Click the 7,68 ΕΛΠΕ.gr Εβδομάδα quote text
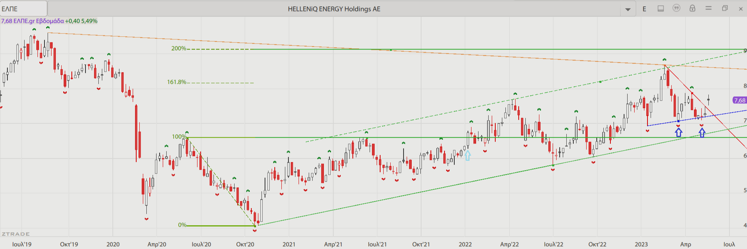 (x=32, y=21)
